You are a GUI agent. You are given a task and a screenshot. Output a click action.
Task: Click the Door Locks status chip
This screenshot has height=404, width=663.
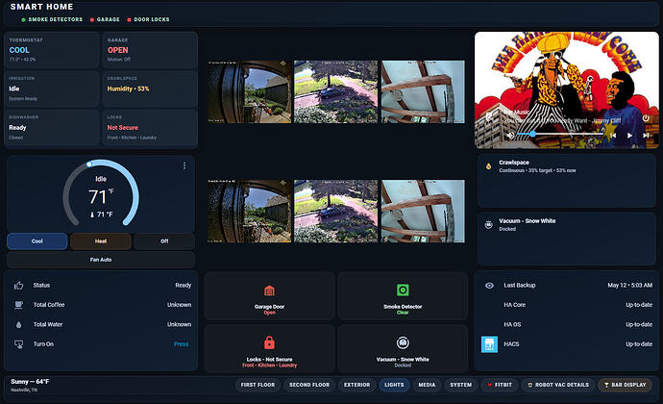148,19
